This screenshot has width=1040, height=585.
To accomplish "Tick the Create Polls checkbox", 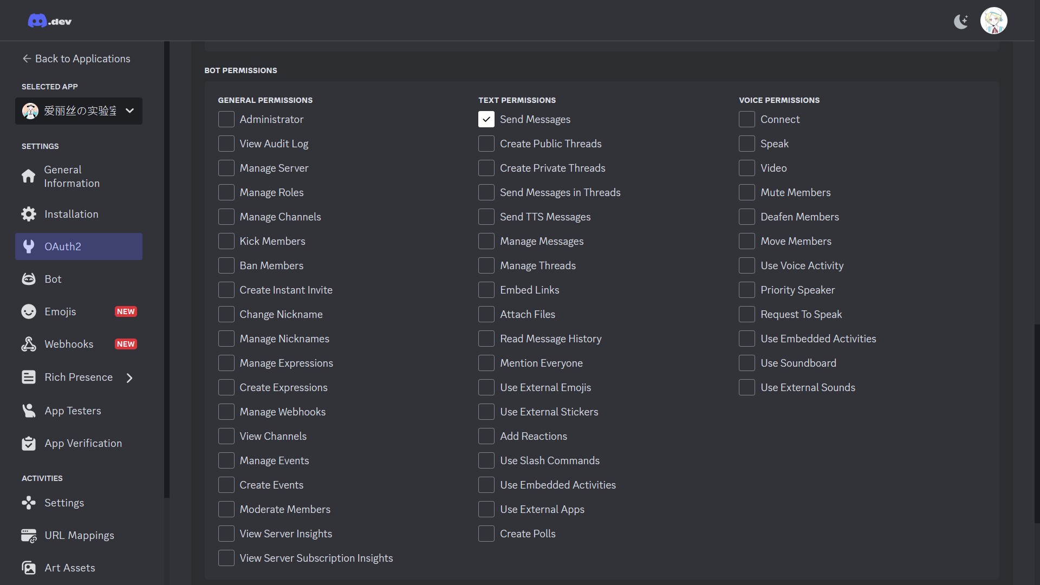I will pyautogui.click(x=486, y=534).
